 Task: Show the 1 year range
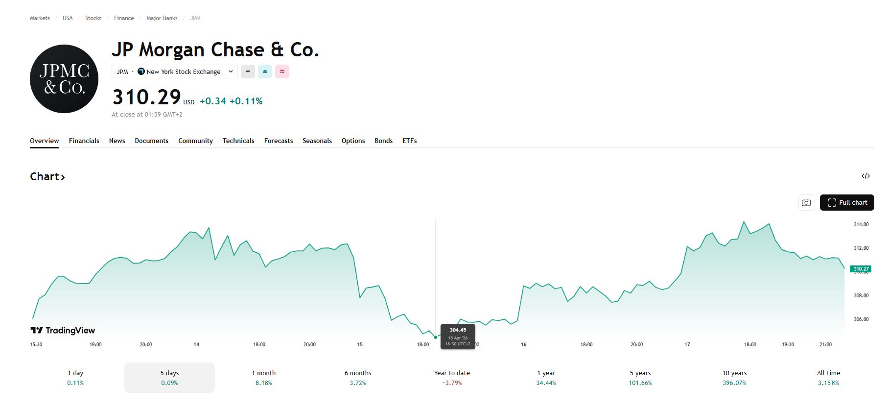(x=546, y=378)
